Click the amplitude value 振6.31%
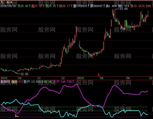 tap(123, 6)
